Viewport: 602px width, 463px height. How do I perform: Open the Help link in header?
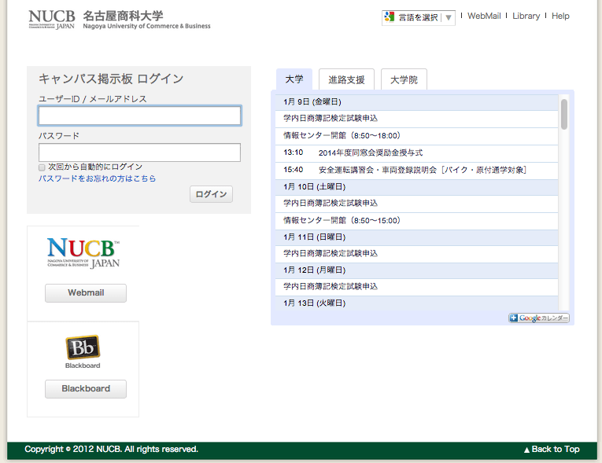560,16
